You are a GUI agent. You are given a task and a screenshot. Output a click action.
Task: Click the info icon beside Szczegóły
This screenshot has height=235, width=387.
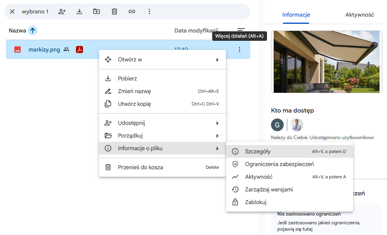[235, 151]
